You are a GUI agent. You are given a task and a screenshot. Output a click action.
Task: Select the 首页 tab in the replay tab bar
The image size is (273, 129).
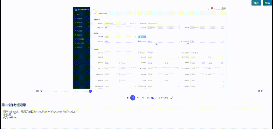95,13
